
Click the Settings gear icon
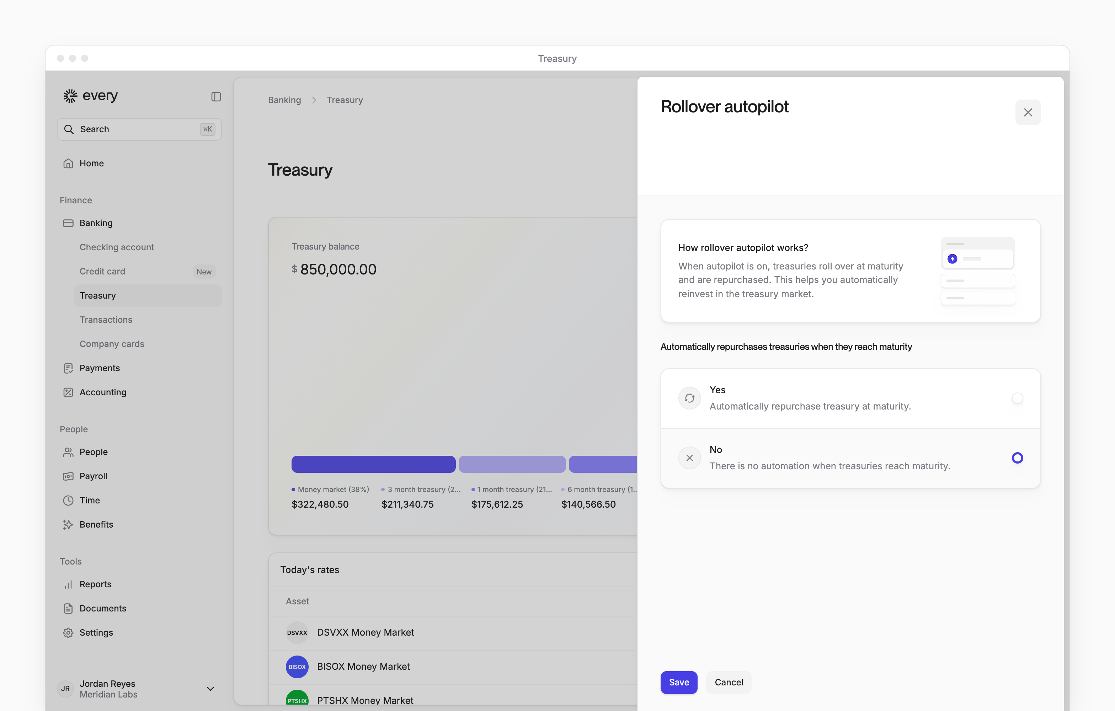[x=68, y=632]
